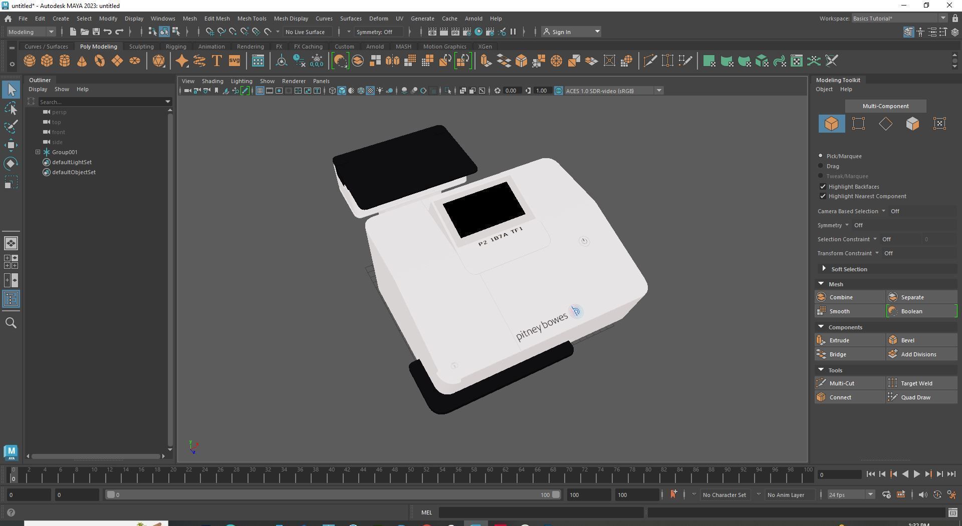Toggle color management icon beside ACES
Image resolution: width=962 pixels, height=526 pixels.
(559, 91)
